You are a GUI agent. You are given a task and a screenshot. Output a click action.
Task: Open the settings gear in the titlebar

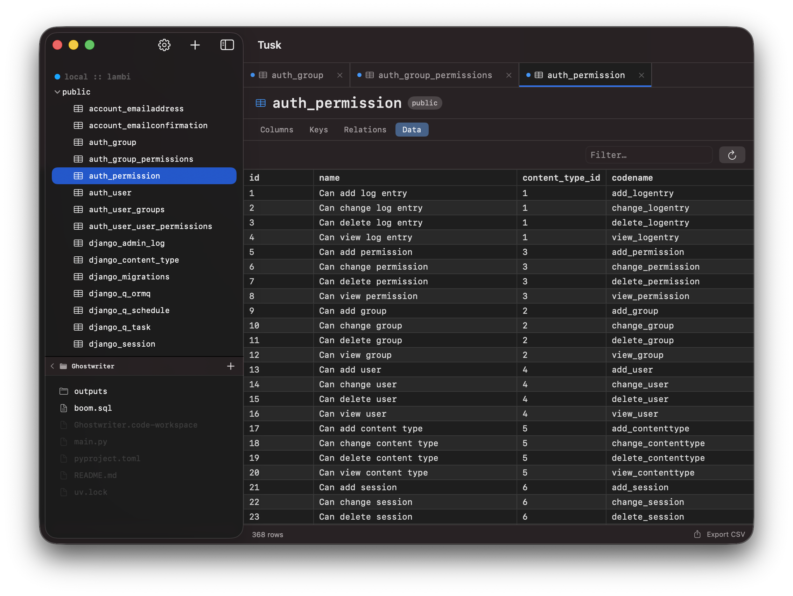tap(164, 45)
